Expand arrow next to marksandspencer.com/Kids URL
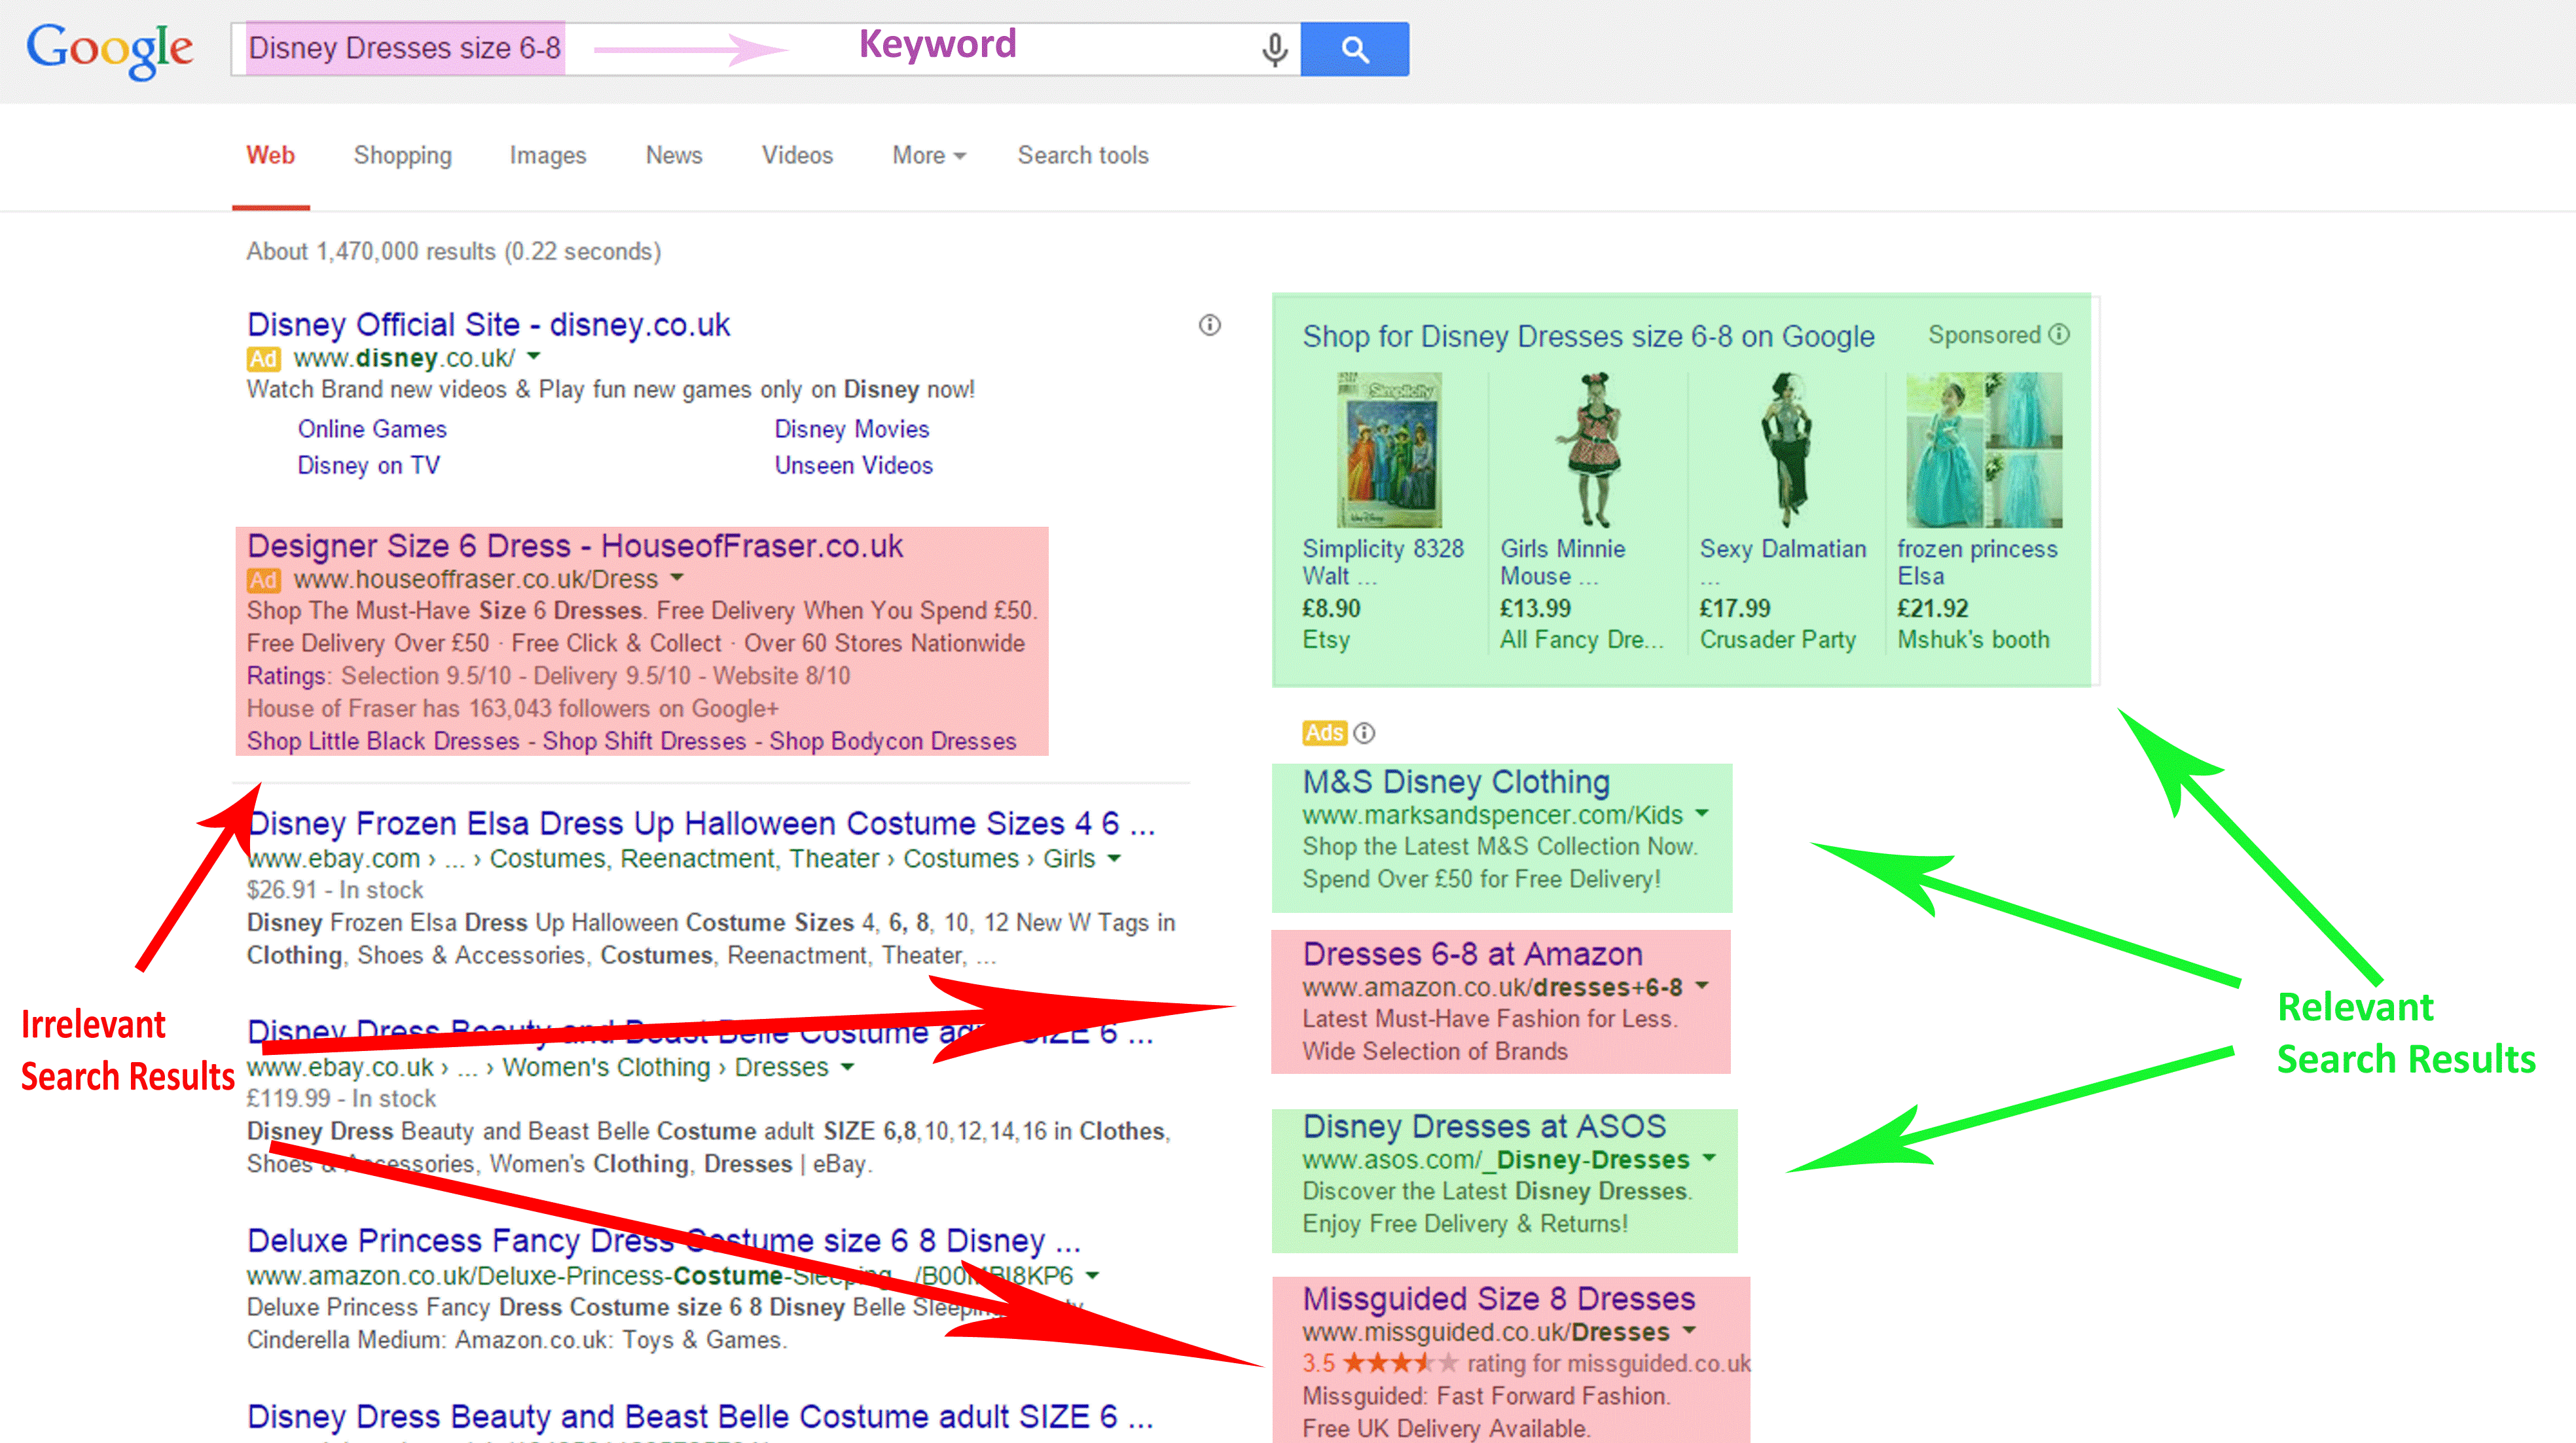Image resolution: width=2576 pixels, height=1443 pixels. pyautogui.click(x=1702, y=813)
